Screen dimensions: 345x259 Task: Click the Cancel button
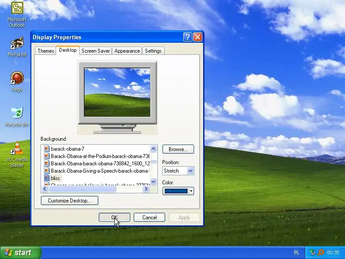(149, 218)
